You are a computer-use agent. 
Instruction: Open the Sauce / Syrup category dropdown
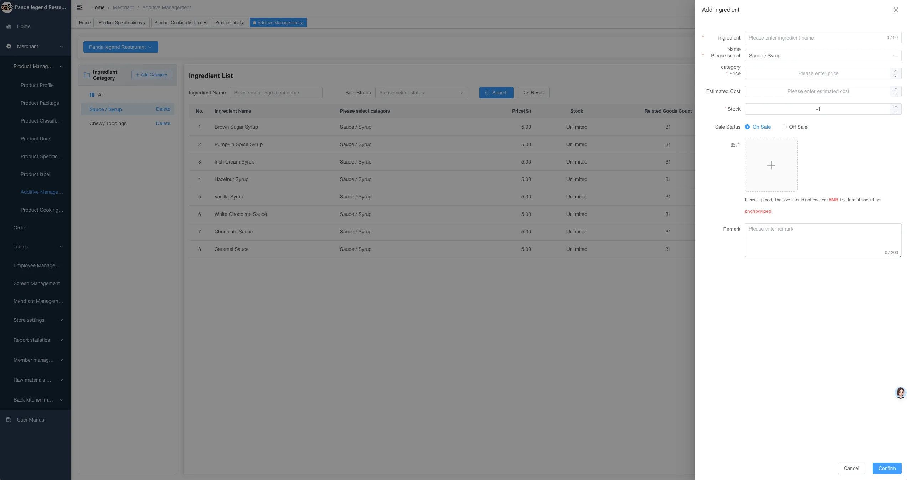click(x=823, y=56)
